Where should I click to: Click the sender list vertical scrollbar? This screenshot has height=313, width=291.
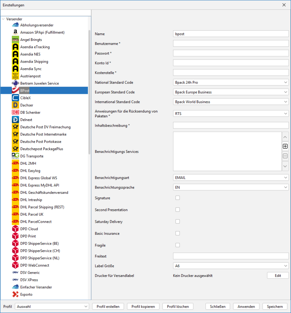89,92
